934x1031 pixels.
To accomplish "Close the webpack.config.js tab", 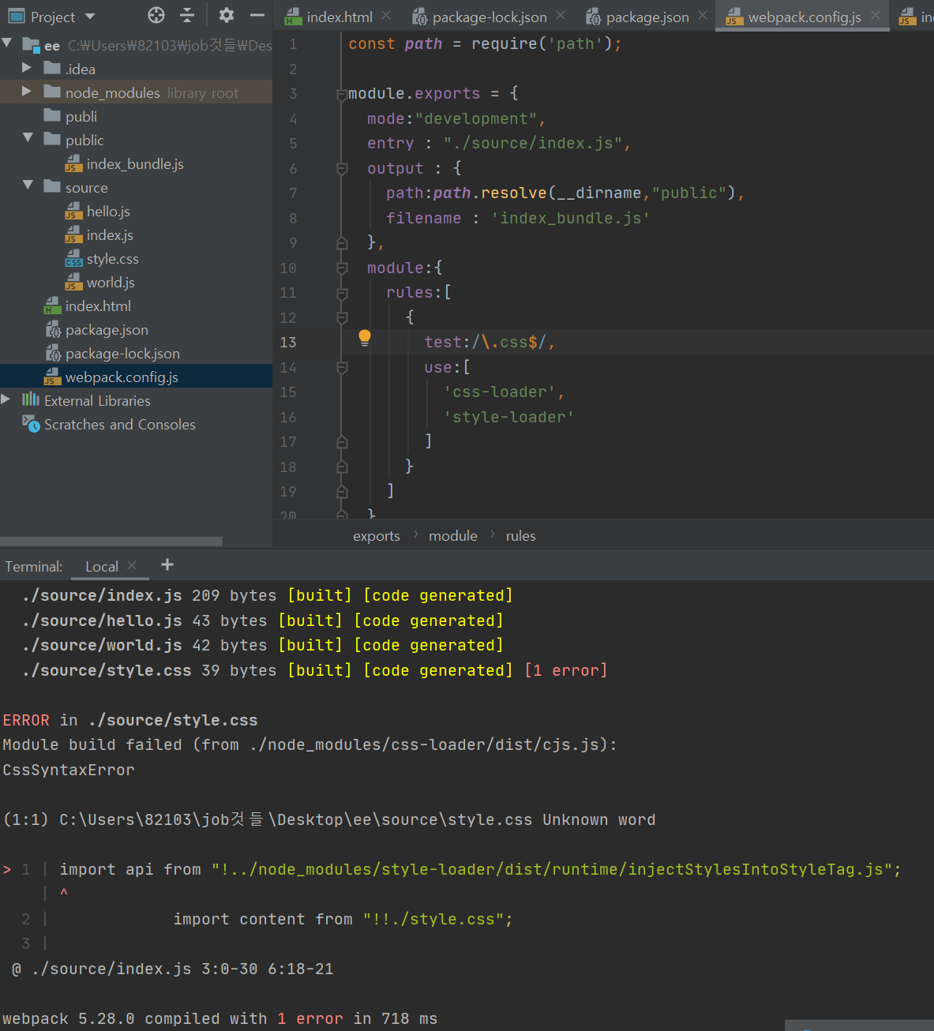I will pos(876,15).
